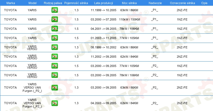Click YARIS VERSO model in the 08.1999 row
This screenshot has width=213, height=111.
32,48
